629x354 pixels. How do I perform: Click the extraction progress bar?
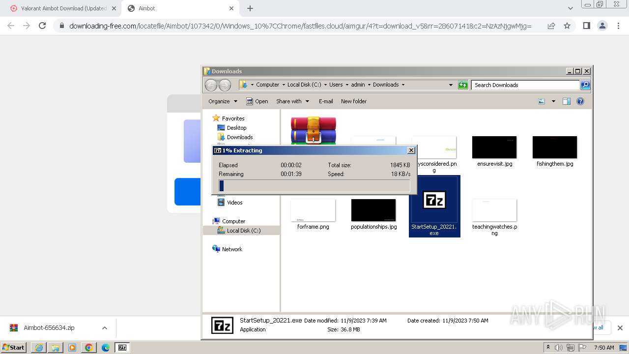click(314, 186)
